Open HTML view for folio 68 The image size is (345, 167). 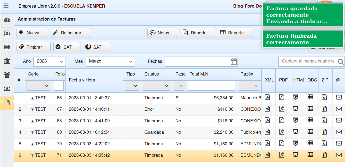296,120
